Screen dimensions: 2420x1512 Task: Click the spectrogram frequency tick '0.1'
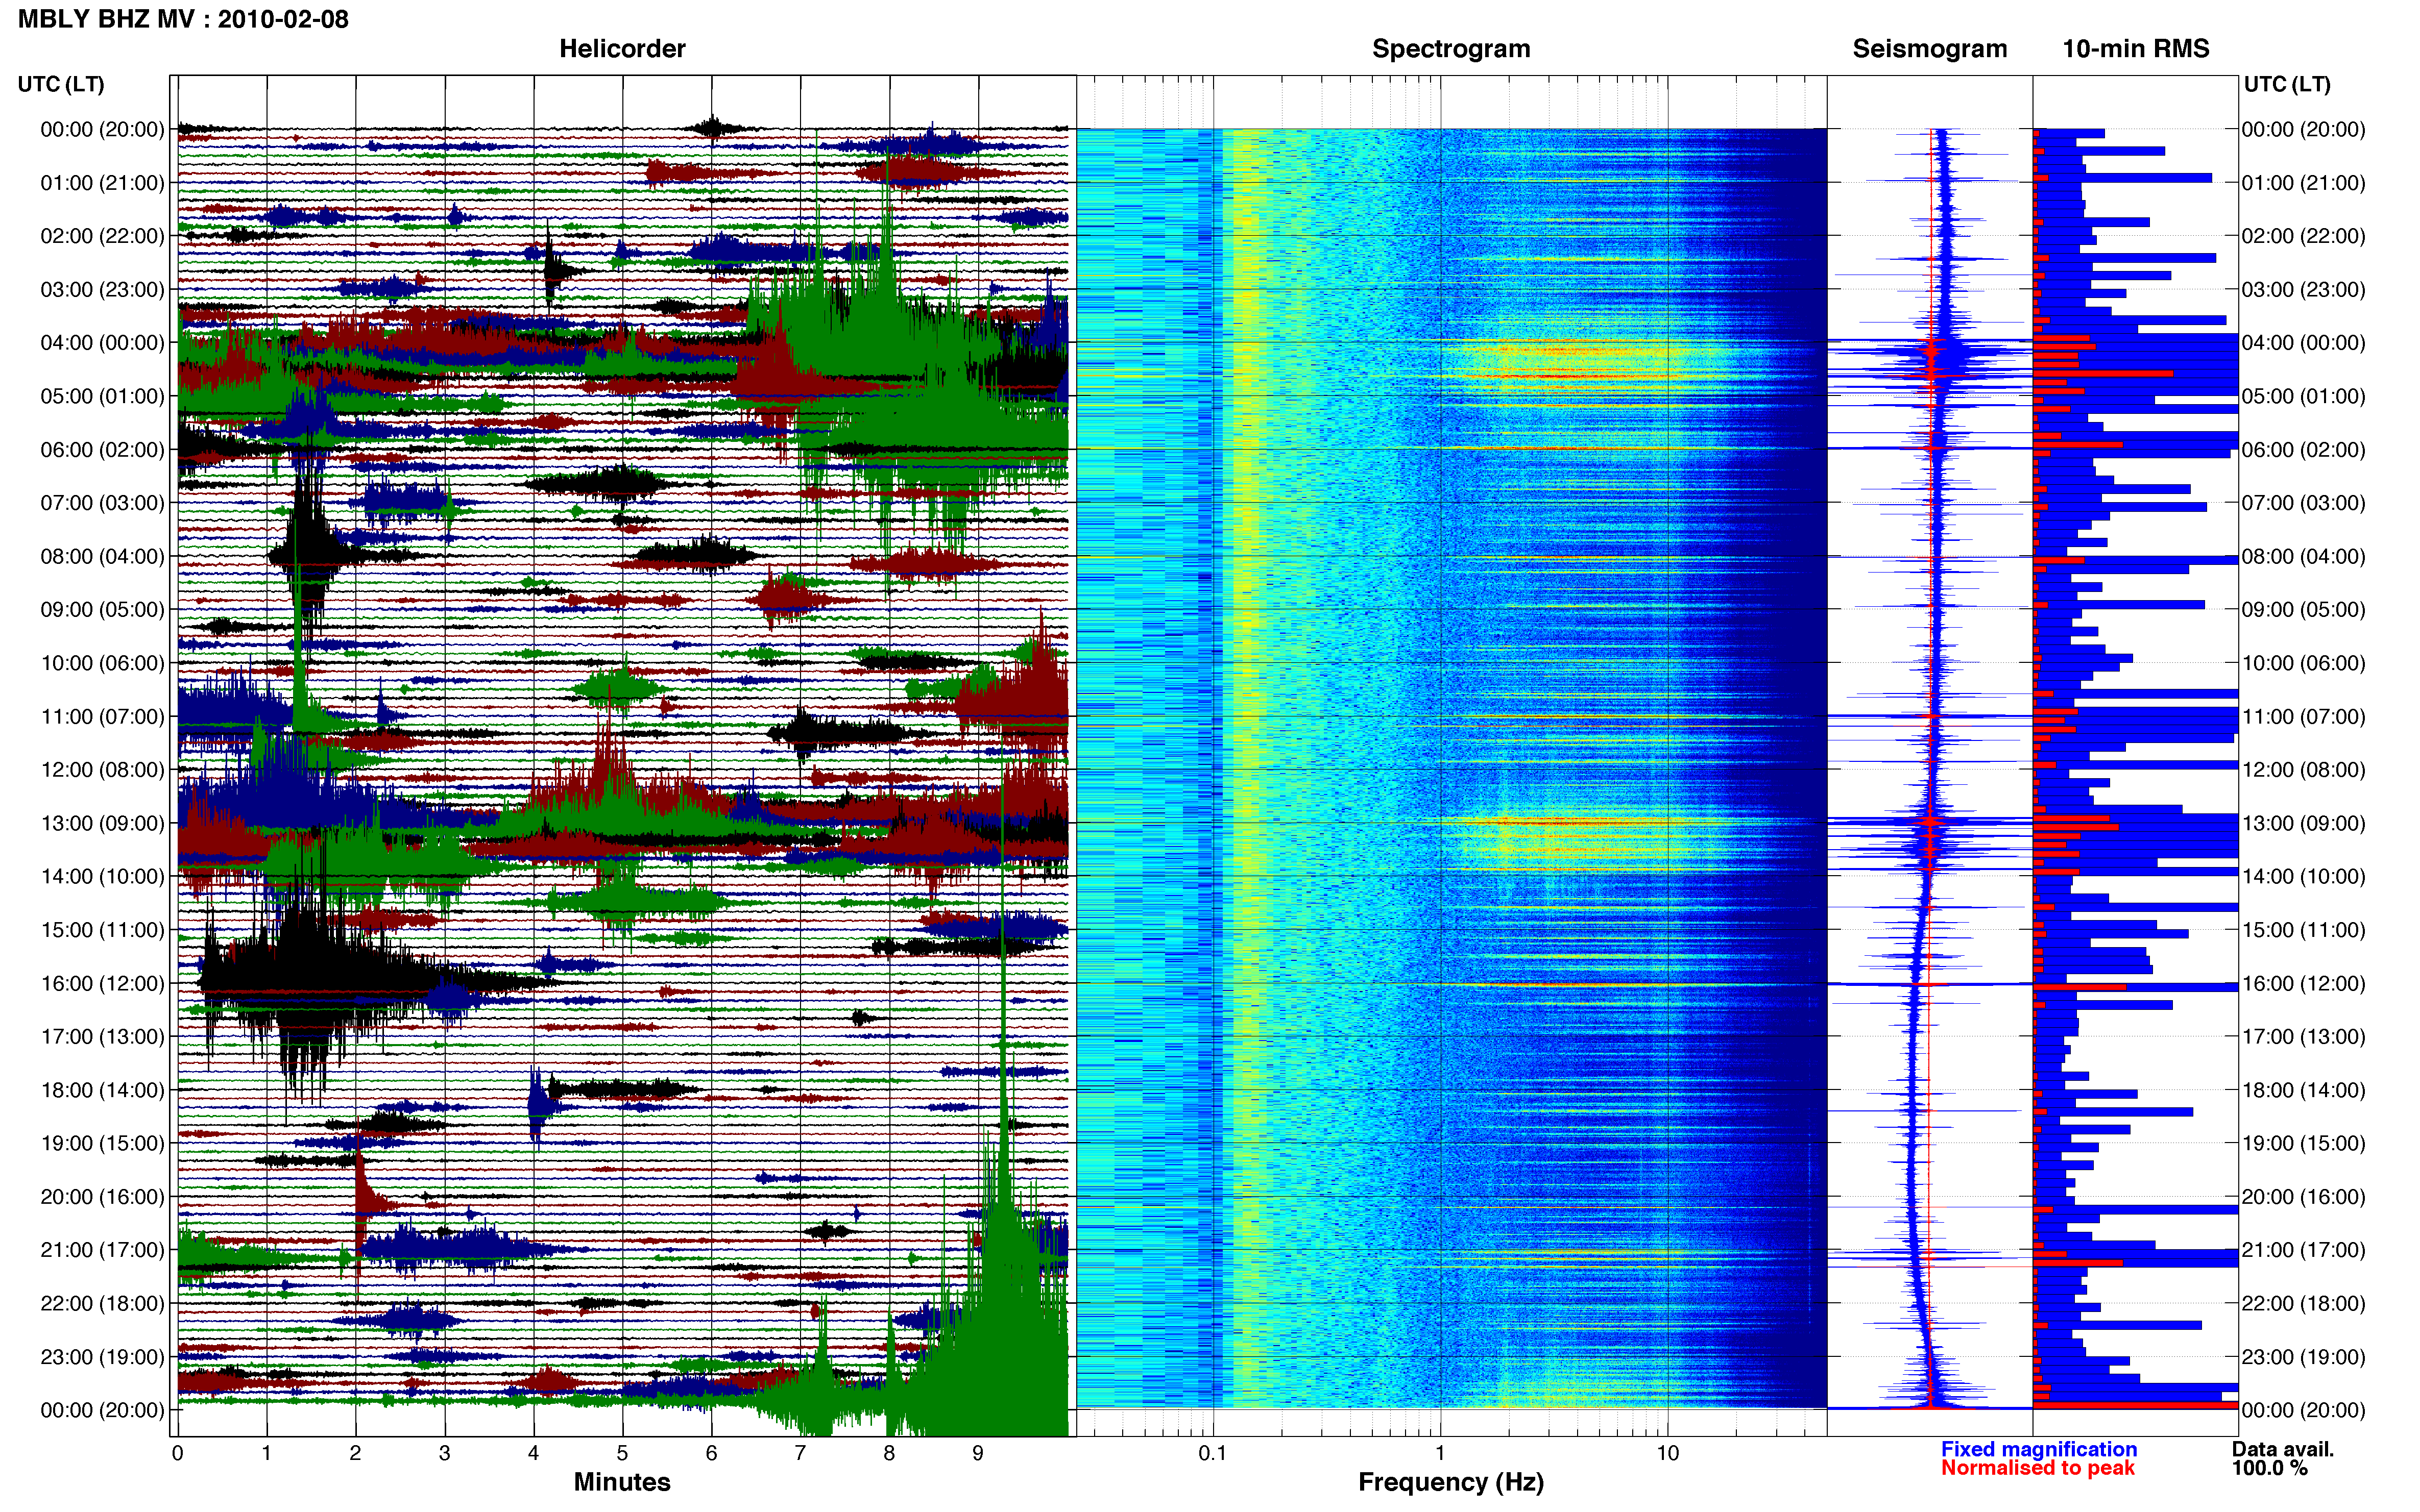coord(1213,1454)
